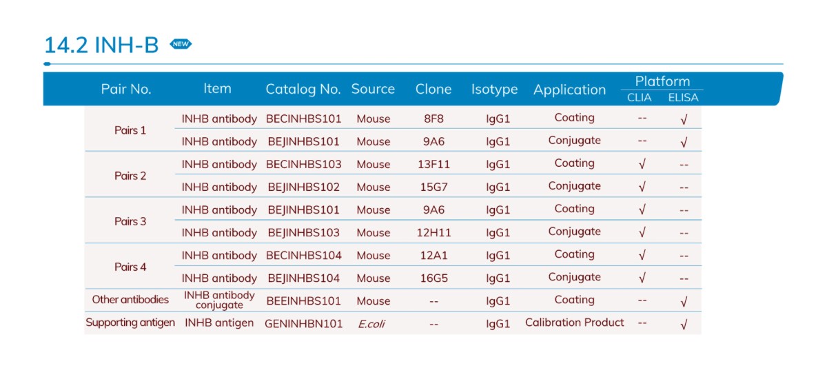Image resolution: width=827 pixels, height=368 pixels.
Task: Select the Platform column header
Action: click(x=662, y=81)
